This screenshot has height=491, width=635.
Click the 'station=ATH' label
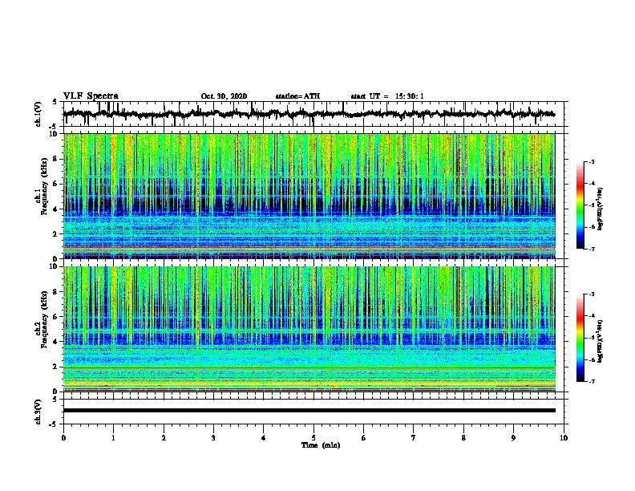pos(297,96)
